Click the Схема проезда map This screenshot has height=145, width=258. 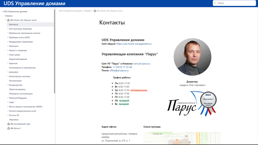pos(182,138)
